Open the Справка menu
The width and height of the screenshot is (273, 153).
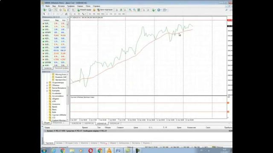(x=96, y=6)
